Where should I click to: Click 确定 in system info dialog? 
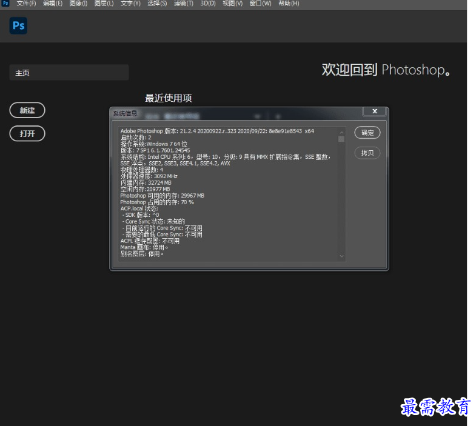click(367, 133)
